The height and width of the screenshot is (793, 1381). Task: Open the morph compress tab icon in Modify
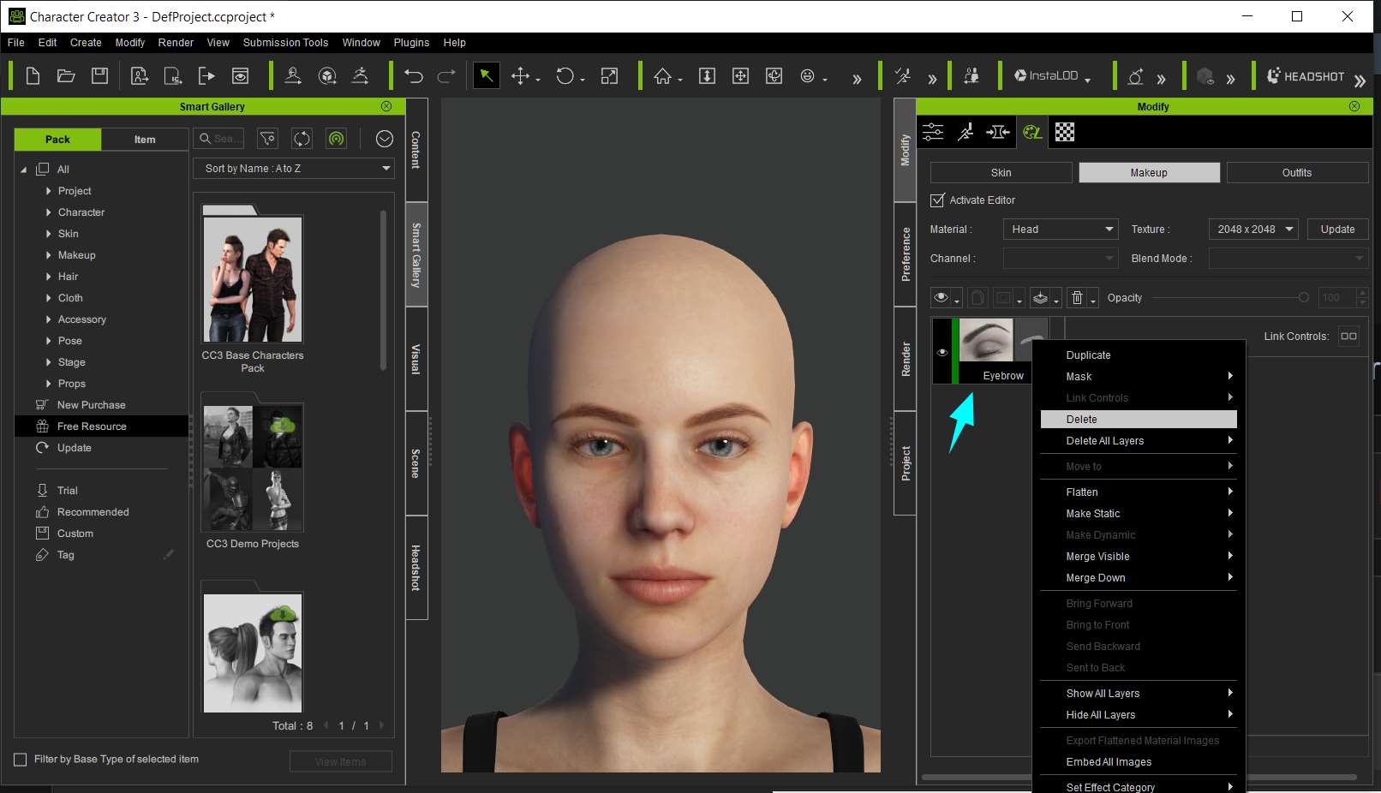click(998, 132)
